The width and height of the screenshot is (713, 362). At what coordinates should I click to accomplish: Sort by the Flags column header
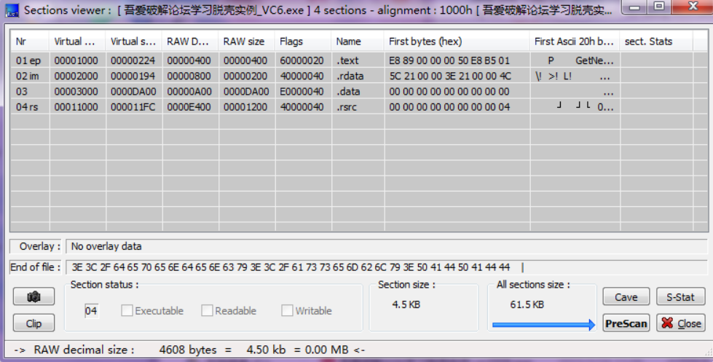pos(303,42)
